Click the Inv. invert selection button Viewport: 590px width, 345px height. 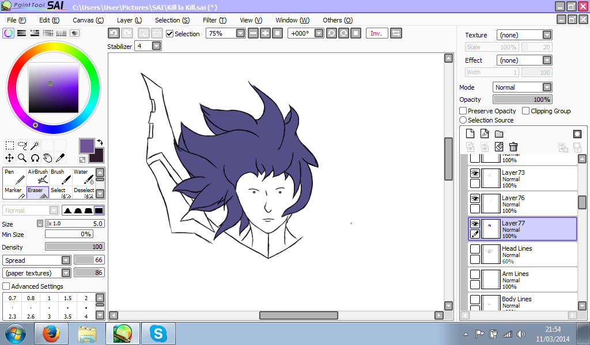pyautogui.click(x=376, y=33)
